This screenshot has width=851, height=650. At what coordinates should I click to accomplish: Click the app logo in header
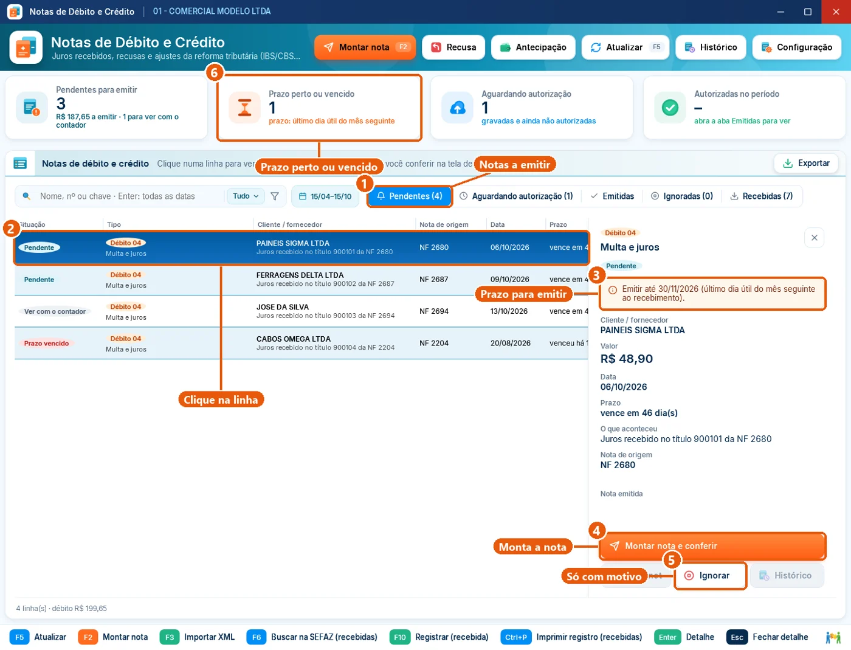[x=26, y=47]
